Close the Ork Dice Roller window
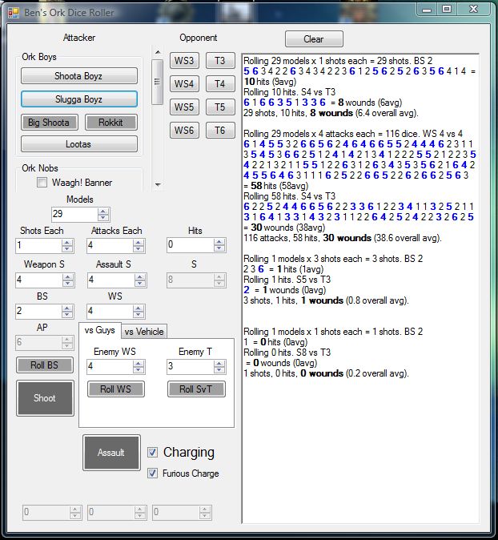The image size is (498, 540). 473,10
